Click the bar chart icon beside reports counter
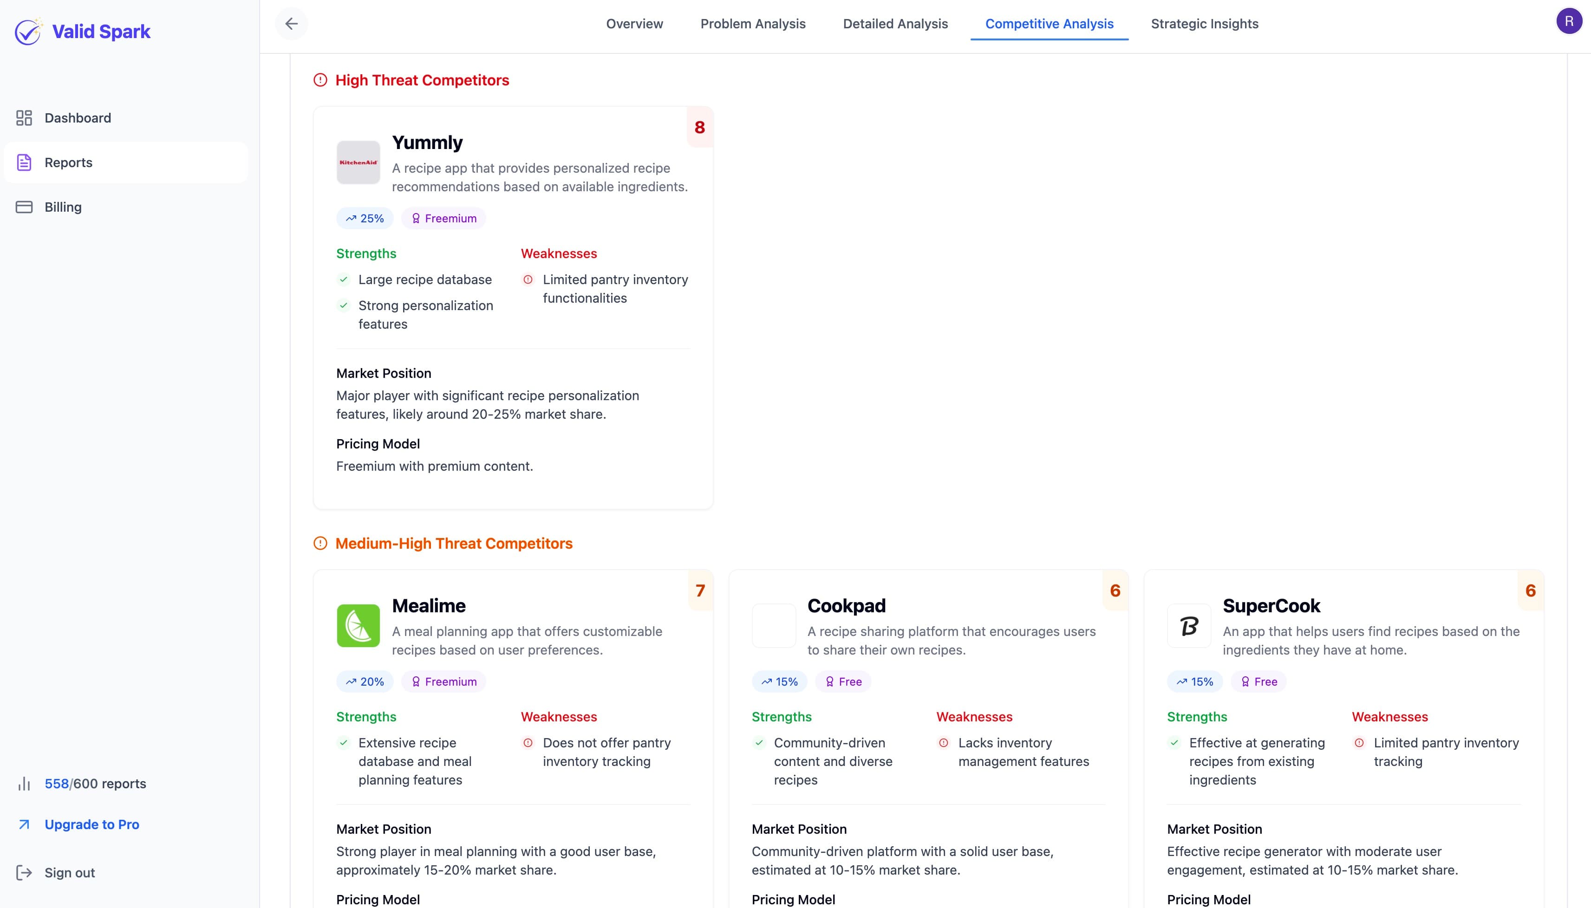Viewport: 1591px width, 908px height. tap(24, 783)
